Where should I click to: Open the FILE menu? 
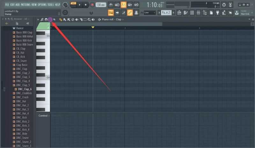click(7, 5)
